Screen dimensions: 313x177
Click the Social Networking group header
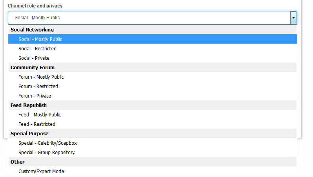coord(32,30)
